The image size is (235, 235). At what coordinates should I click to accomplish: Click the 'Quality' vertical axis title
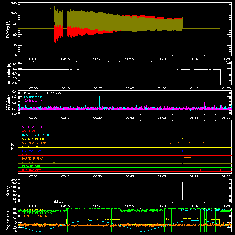point(8,191)
